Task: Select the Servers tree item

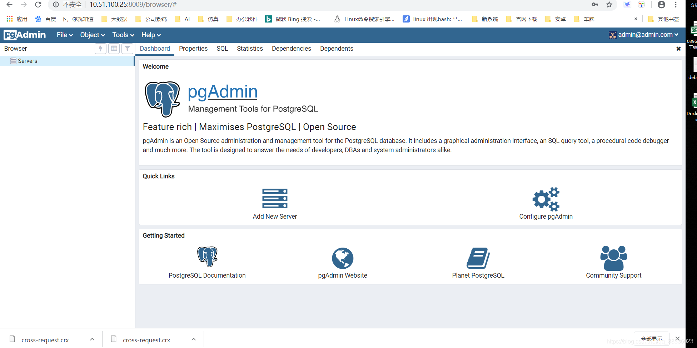Action: pos(67,61)
